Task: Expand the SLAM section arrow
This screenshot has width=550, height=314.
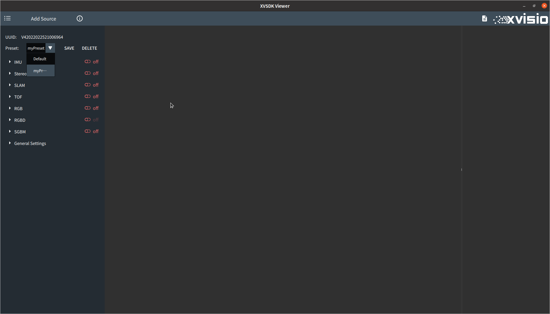Action: pos(10,85)
